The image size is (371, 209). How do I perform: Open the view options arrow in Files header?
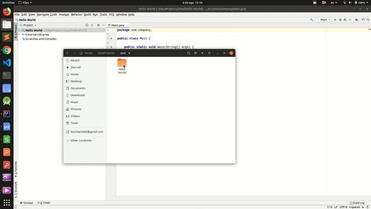[x=202, y=53]
